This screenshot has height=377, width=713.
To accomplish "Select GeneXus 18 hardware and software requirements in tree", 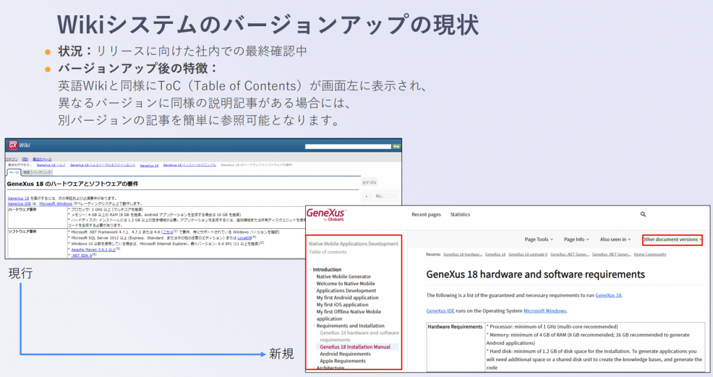I will click(359, 336).
